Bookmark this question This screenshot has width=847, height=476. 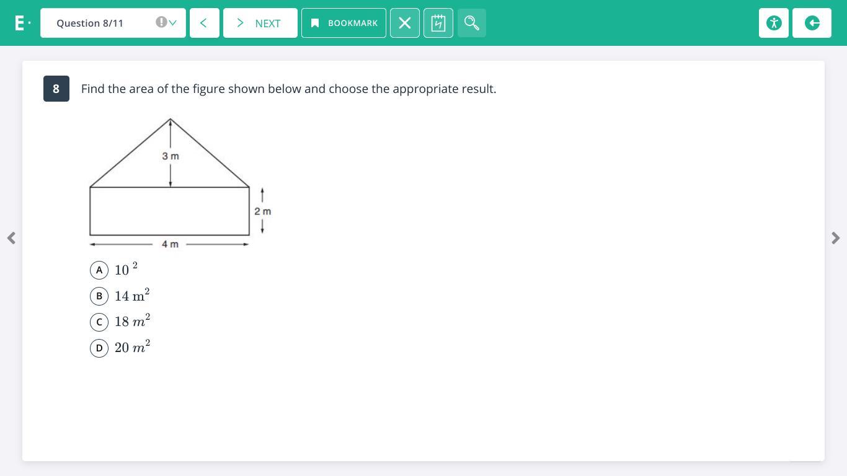(x=344, y=23)
